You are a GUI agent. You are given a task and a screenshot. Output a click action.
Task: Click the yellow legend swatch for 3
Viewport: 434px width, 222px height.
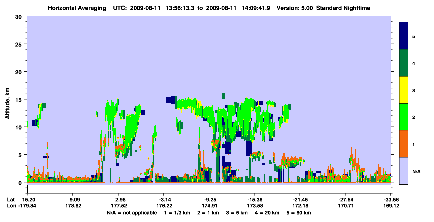(x=404, y=90)
